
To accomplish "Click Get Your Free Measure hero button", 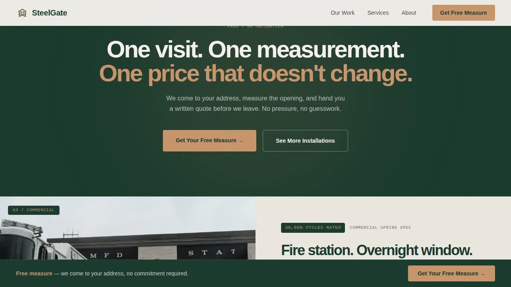I will click(209, 140).
